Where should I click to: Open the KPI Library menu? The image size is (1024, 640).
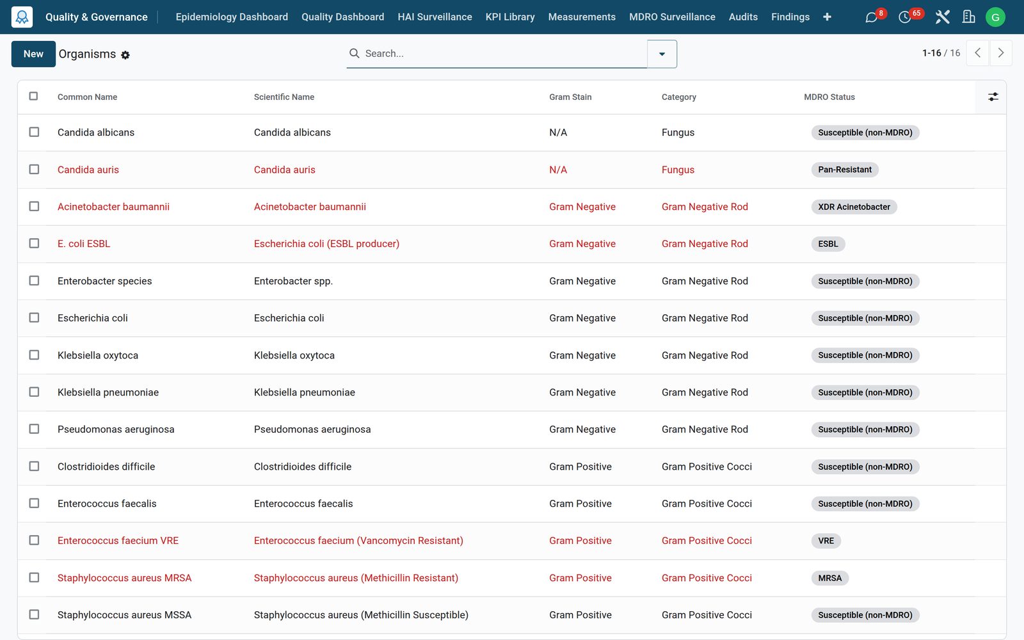coord(510,17)
